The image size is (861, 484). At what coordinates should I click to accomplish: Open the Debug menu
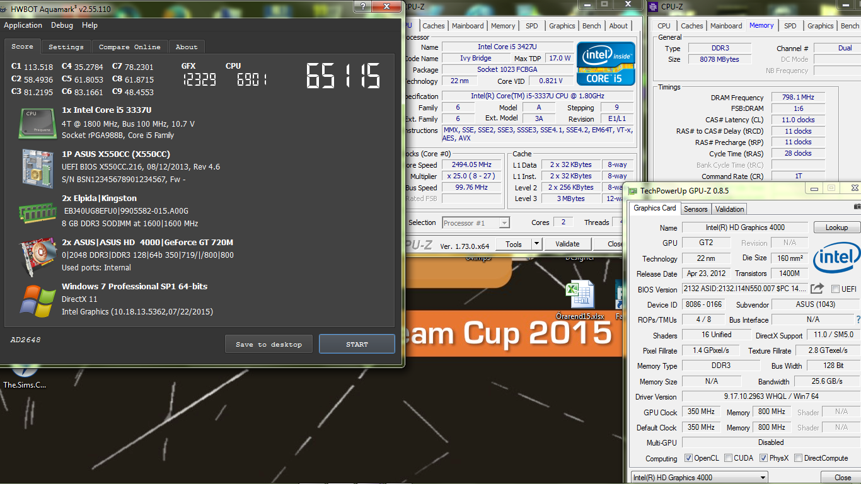click(x=62, y=25)
